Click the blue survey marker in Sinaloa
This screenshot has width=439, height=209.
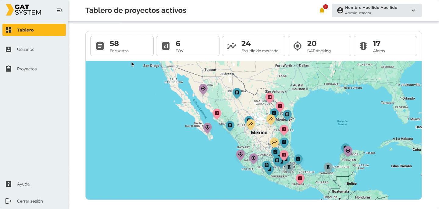(x=230, y=126)
